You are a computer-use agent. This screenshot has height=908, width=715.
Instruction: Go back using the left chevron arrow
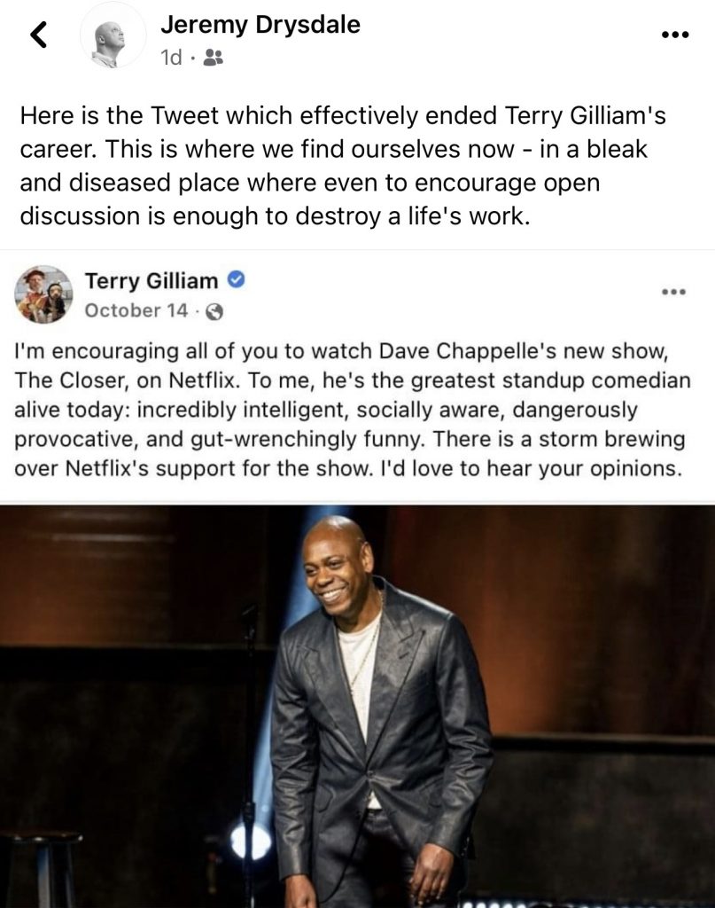tap(38, 35)
